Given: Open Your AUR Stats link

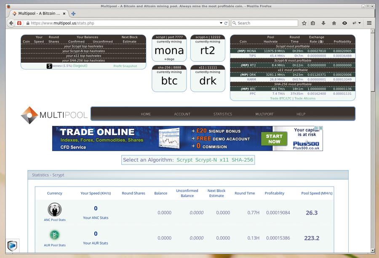Looking at the screenshot, I should [x=96, y=243].
